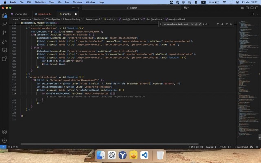The image size is (261, 163).
Task: Open the Terminal menu
Action: click(x=77, y=2)
